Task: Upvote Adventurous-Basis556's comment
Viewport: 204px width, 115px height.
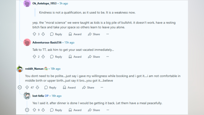Action: [x=34, y=57]
